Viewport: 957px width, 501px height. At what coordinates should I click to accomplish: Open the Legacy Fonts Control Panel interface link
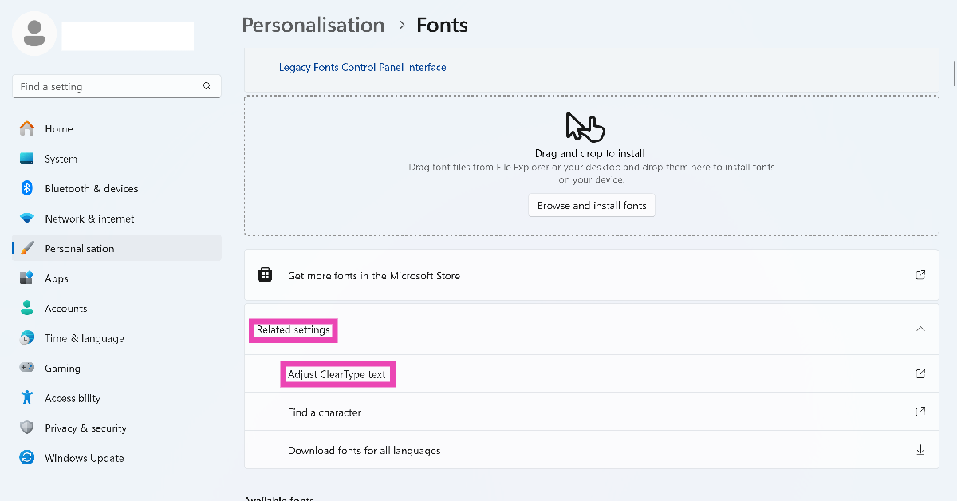click(x=362, y=68)
